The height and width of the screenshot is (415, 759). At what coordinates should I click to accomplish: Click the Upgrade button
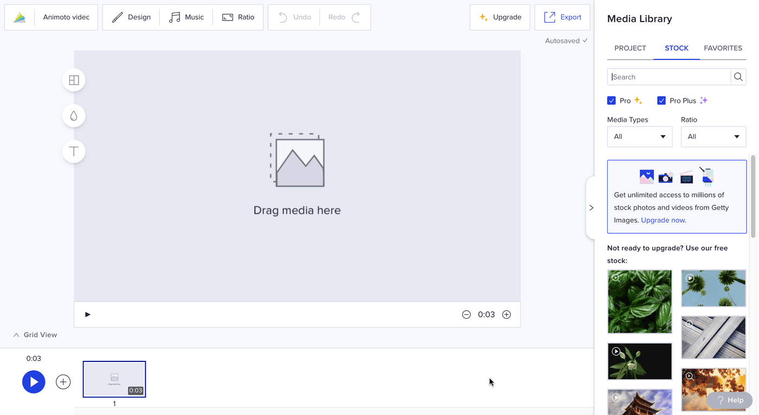(x=500, y=17)
